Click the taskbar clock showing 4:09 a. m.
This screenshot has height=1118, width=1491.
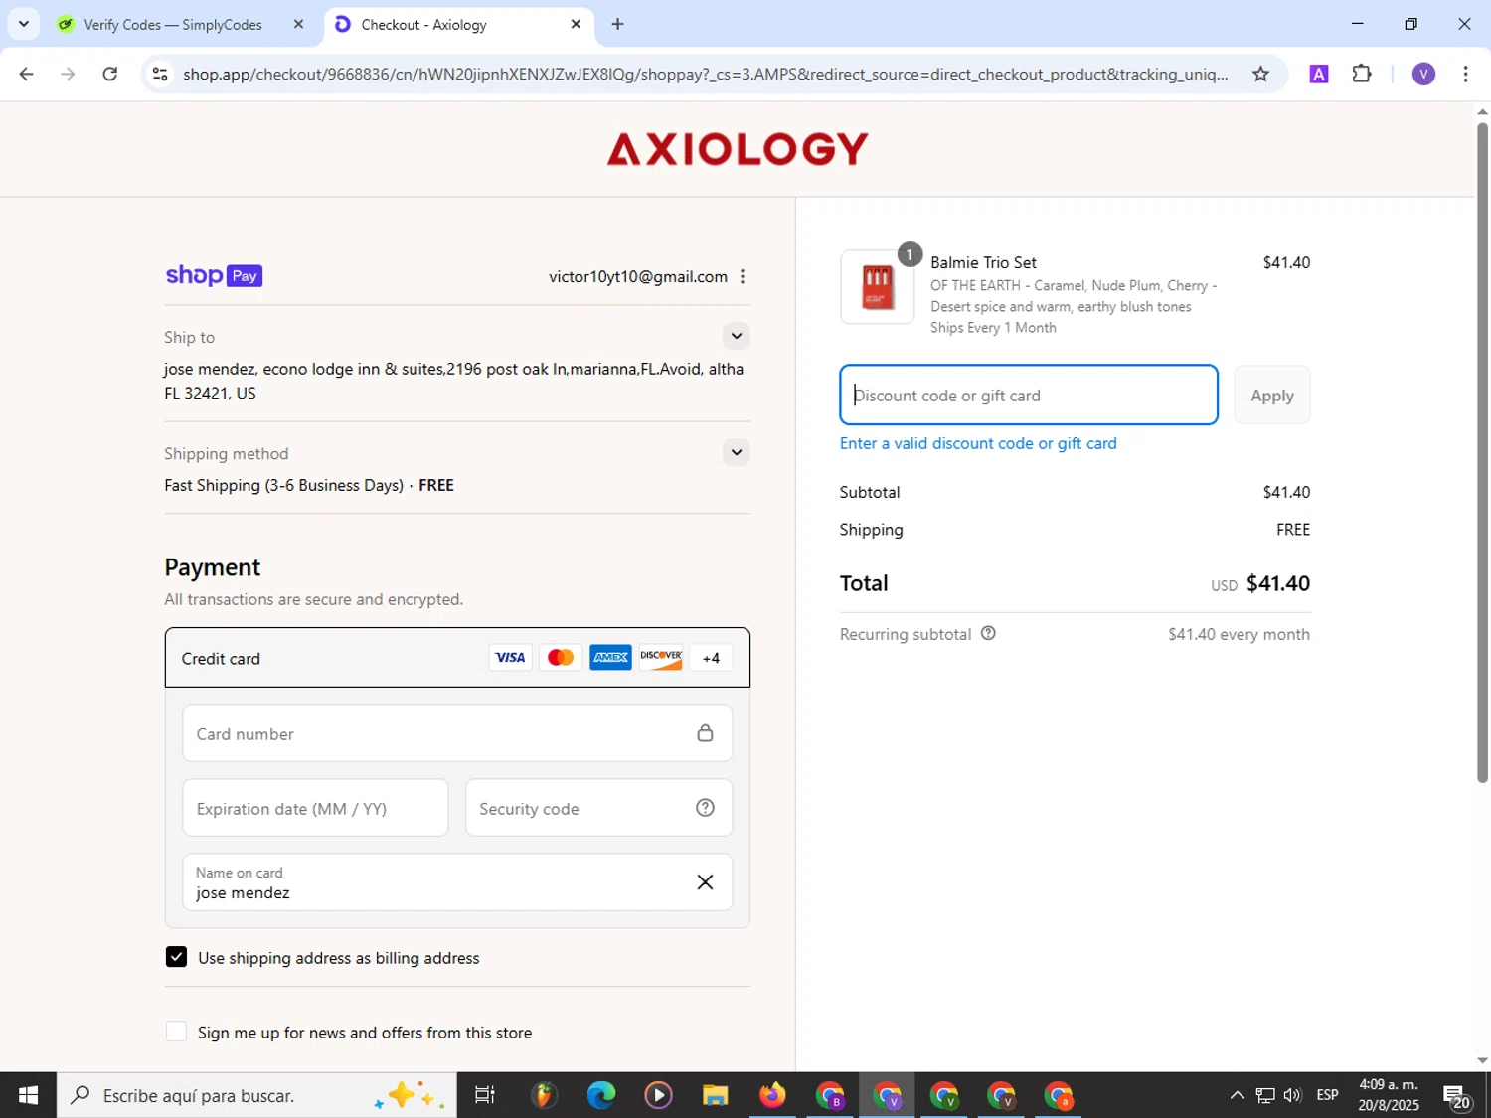tap(1389, 1095)
